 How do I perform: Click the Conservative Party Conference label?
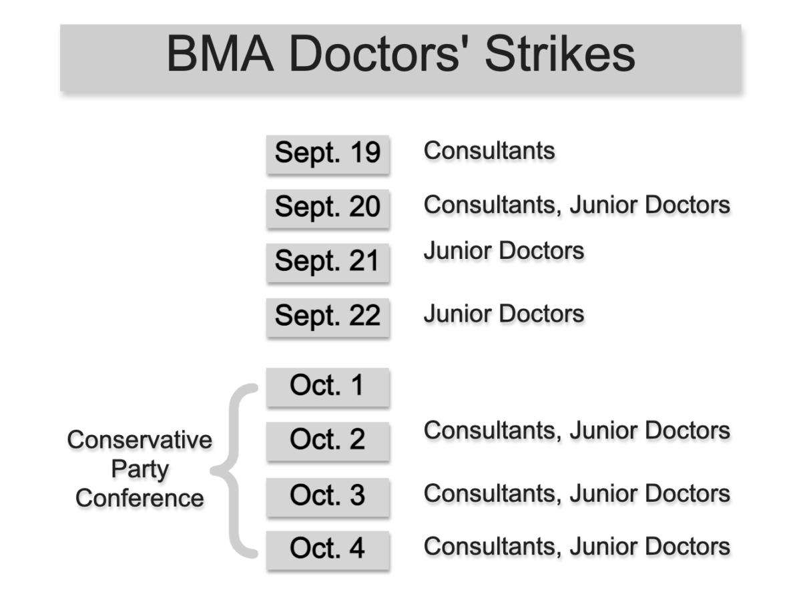[140, 469]
